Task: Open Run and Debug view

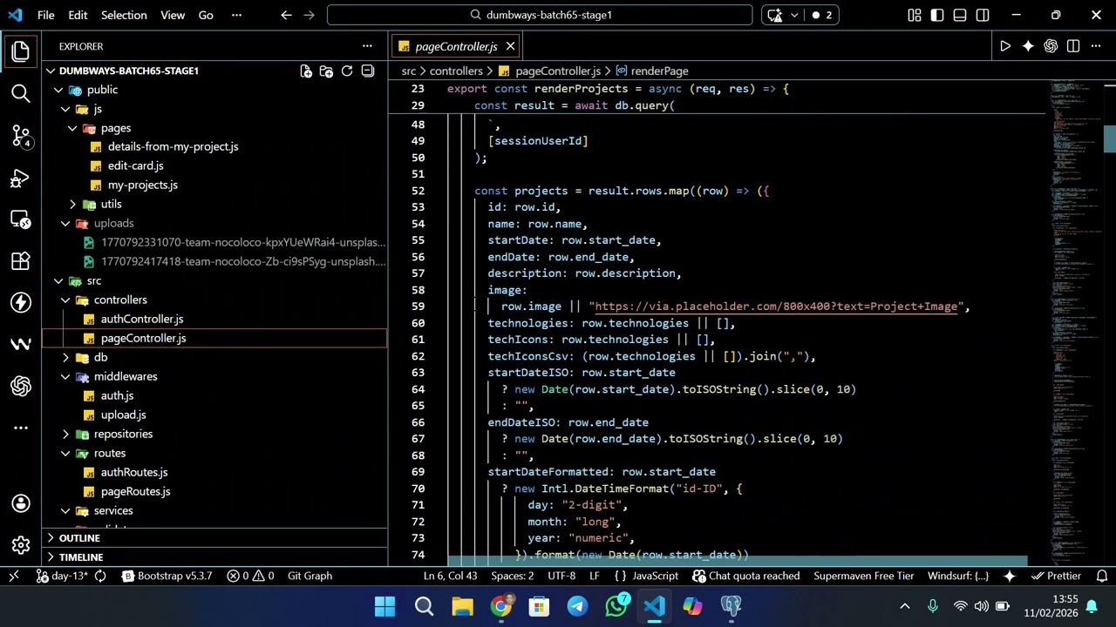Action: click(21, 178)
